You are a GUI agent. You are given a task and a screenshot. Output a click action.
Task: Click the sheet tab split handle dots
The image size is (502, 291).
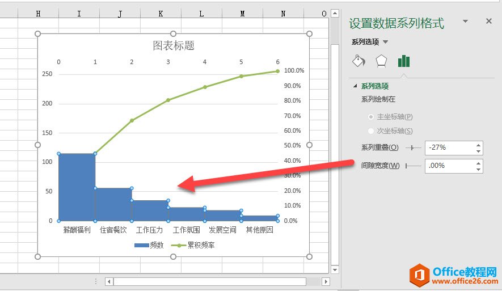pos(96,281)
